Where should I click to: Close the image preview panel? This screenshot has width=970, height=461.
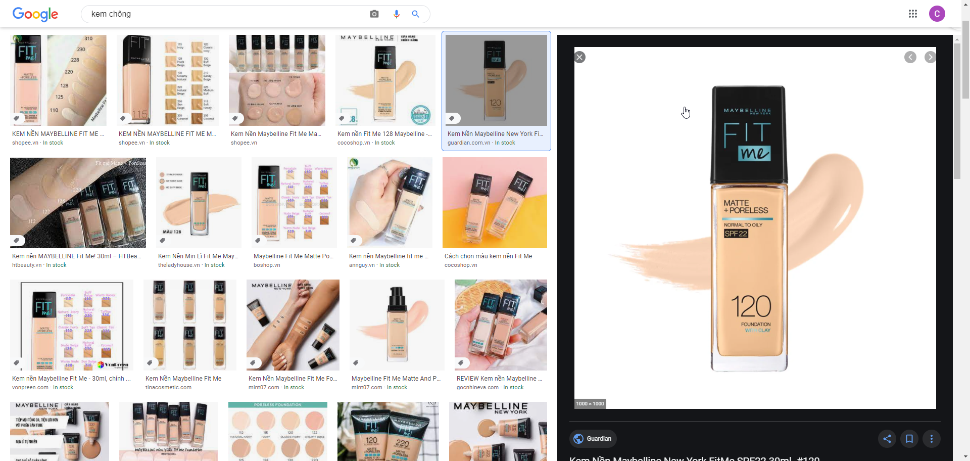pyautogui.click(x=580, y=57)
